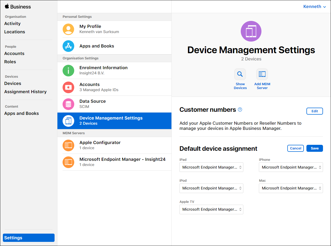Viewport: 331px width, 246px height.
Task: Open the iPod default MDM server dropdown
Action: [x=211, y=188]
